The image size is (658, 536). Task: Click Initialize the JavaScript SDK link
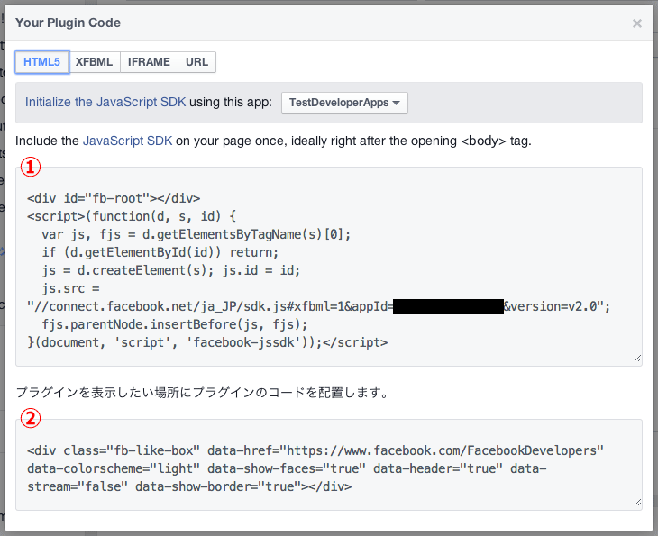(105, 103)
